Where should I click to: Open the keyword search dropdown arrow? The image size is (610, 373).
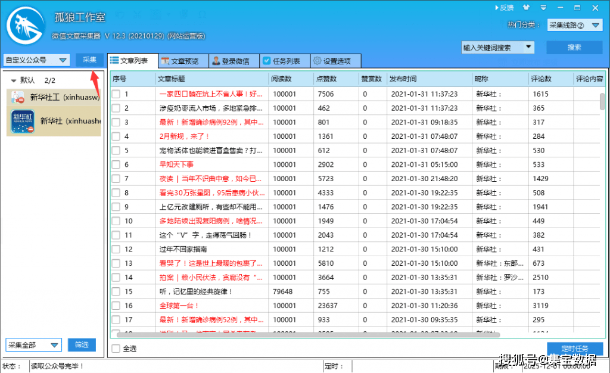coord(528,47)
